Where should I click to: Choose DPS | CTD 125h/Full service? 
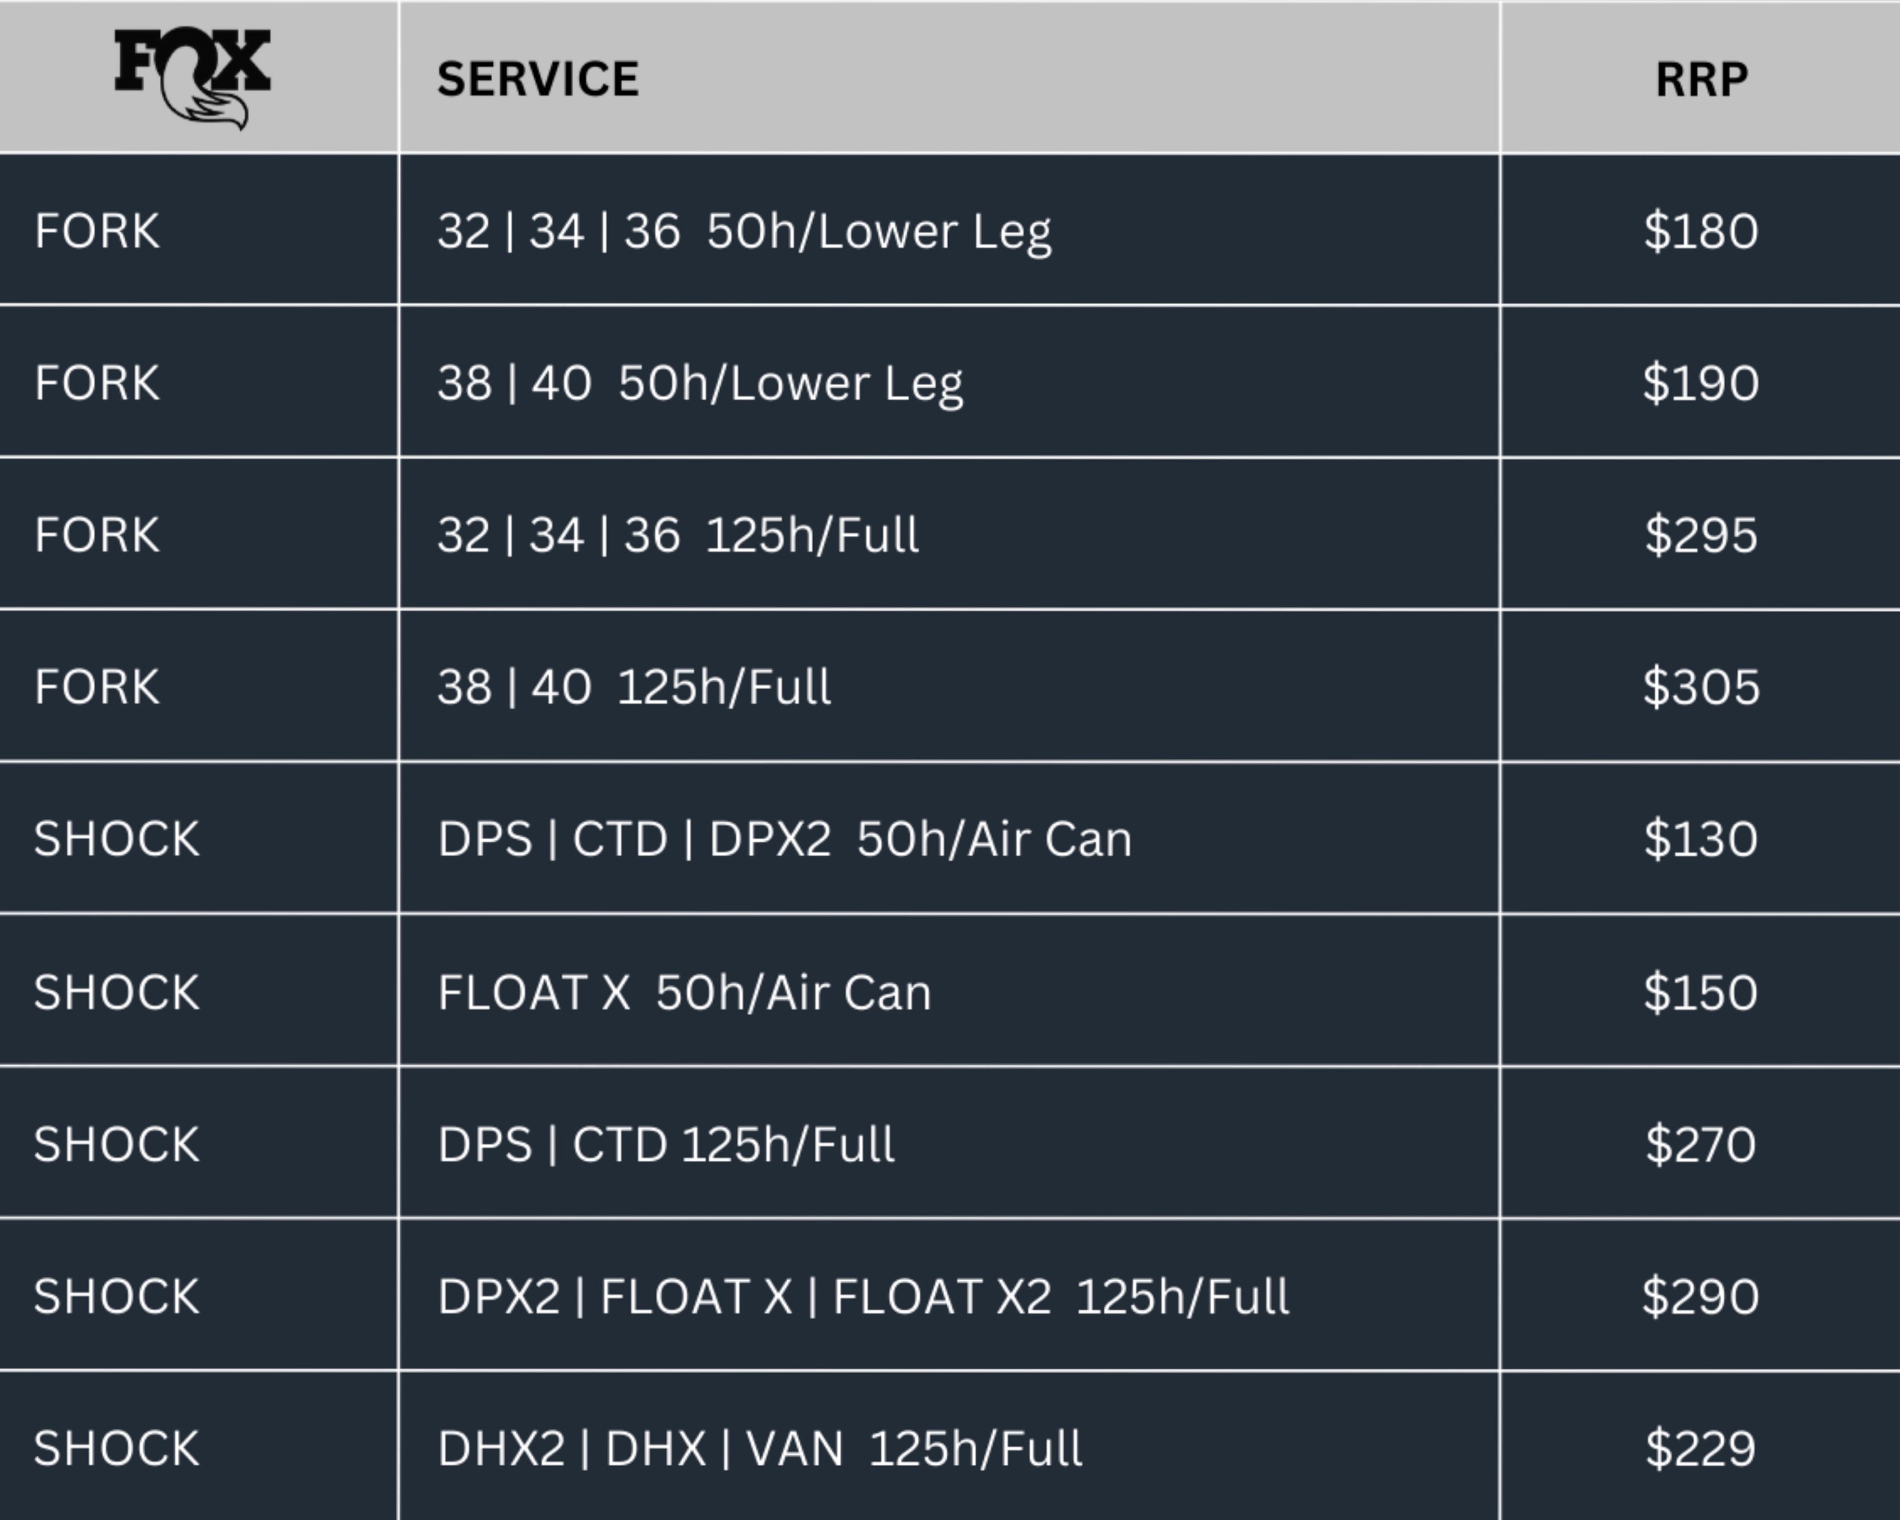666,1145
